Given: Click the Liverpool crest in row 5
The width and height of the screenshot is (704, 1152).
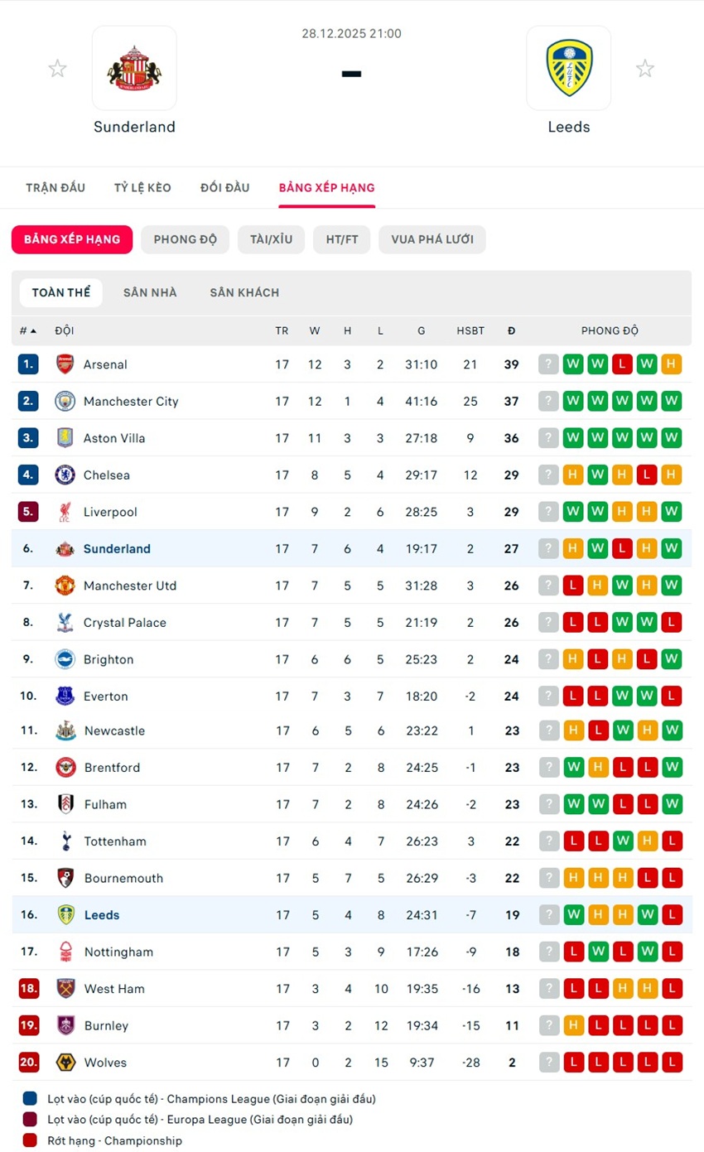Looking at the screenshot, I should [x=65, y=512].
